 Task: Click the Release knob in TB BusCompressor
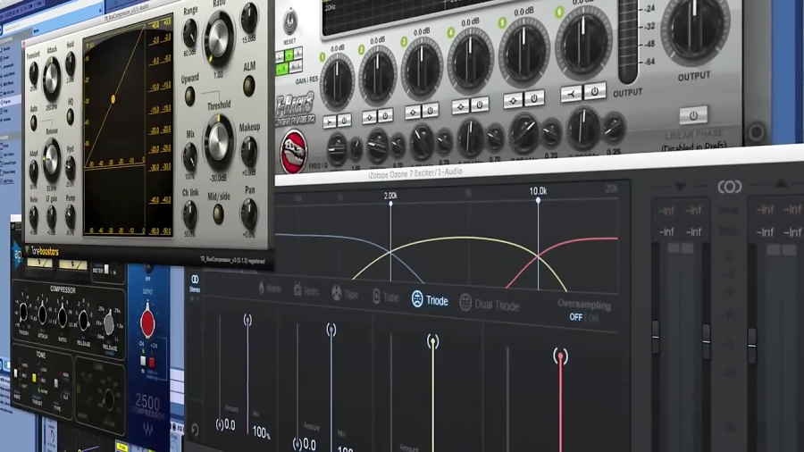coord(51,160)
